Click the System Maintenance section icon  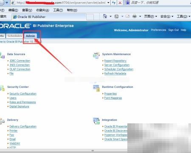point(96,56)
